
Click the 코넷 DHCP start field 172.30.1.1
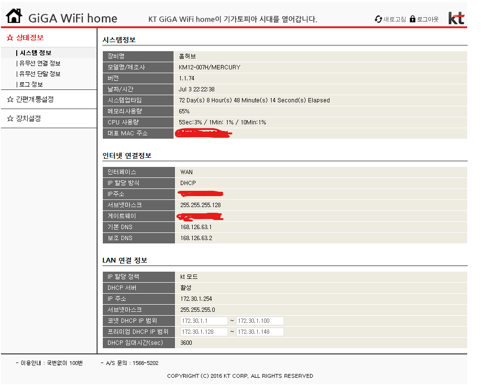click(x=204, y=321)
